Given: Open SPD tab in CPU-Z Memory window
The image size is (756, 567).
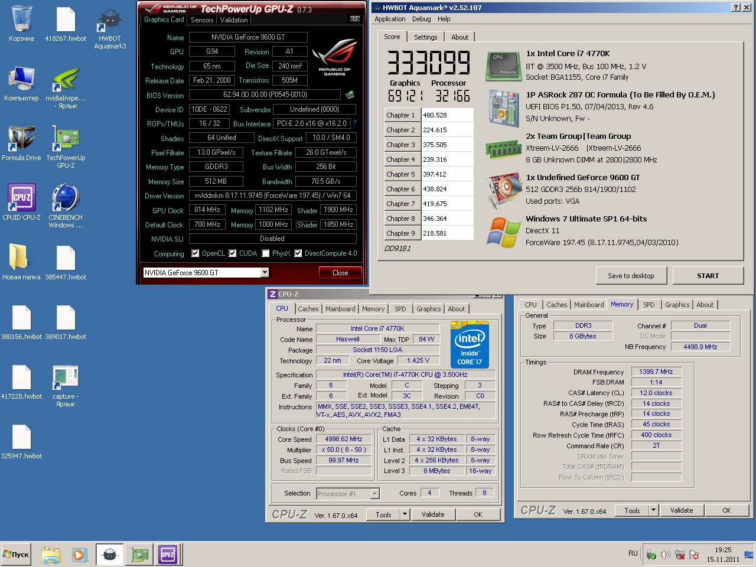Looking at the screenshot, I should [x=649, y=305].
